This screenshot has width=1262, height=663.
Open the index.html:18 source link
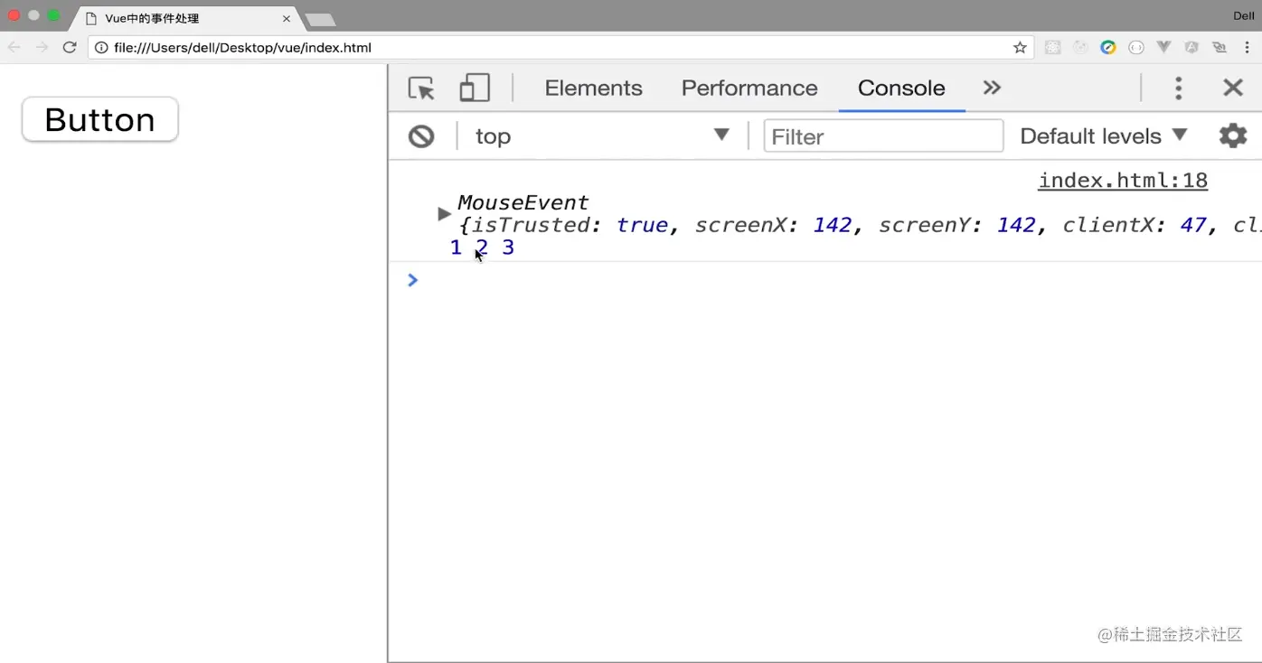coord(1123,180)
